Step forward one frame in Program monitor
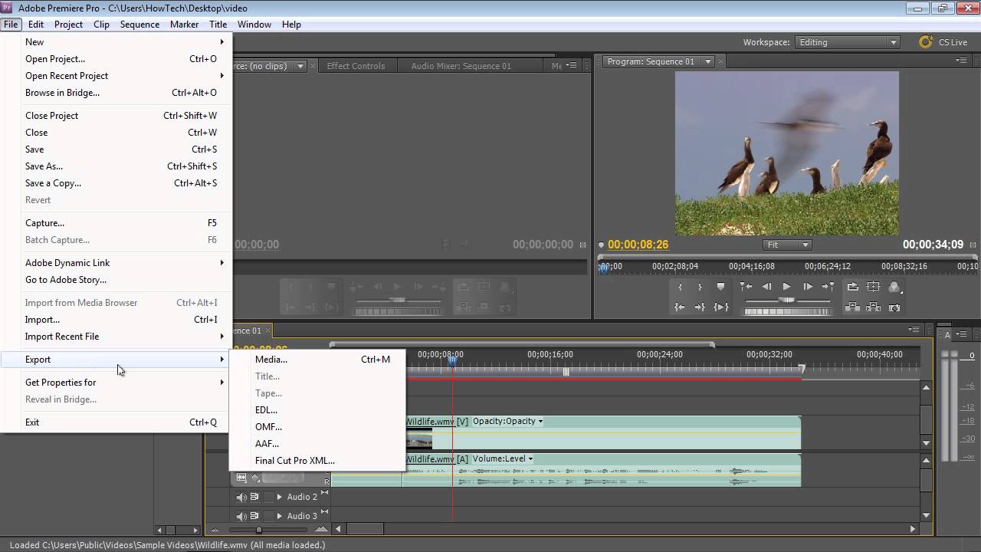The height and width of the screenshot is (552, 981). [x=807, y=287]
